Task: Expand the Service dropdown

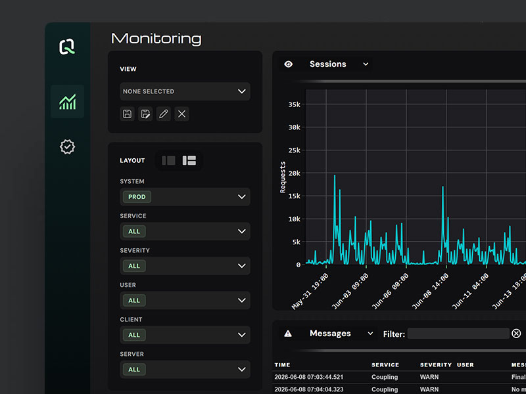Action: point(185,231)
